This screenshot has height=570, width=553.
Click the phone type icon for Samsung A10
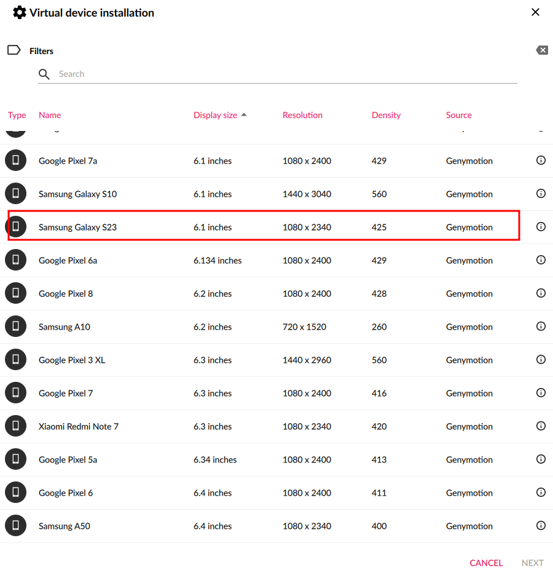16,327
